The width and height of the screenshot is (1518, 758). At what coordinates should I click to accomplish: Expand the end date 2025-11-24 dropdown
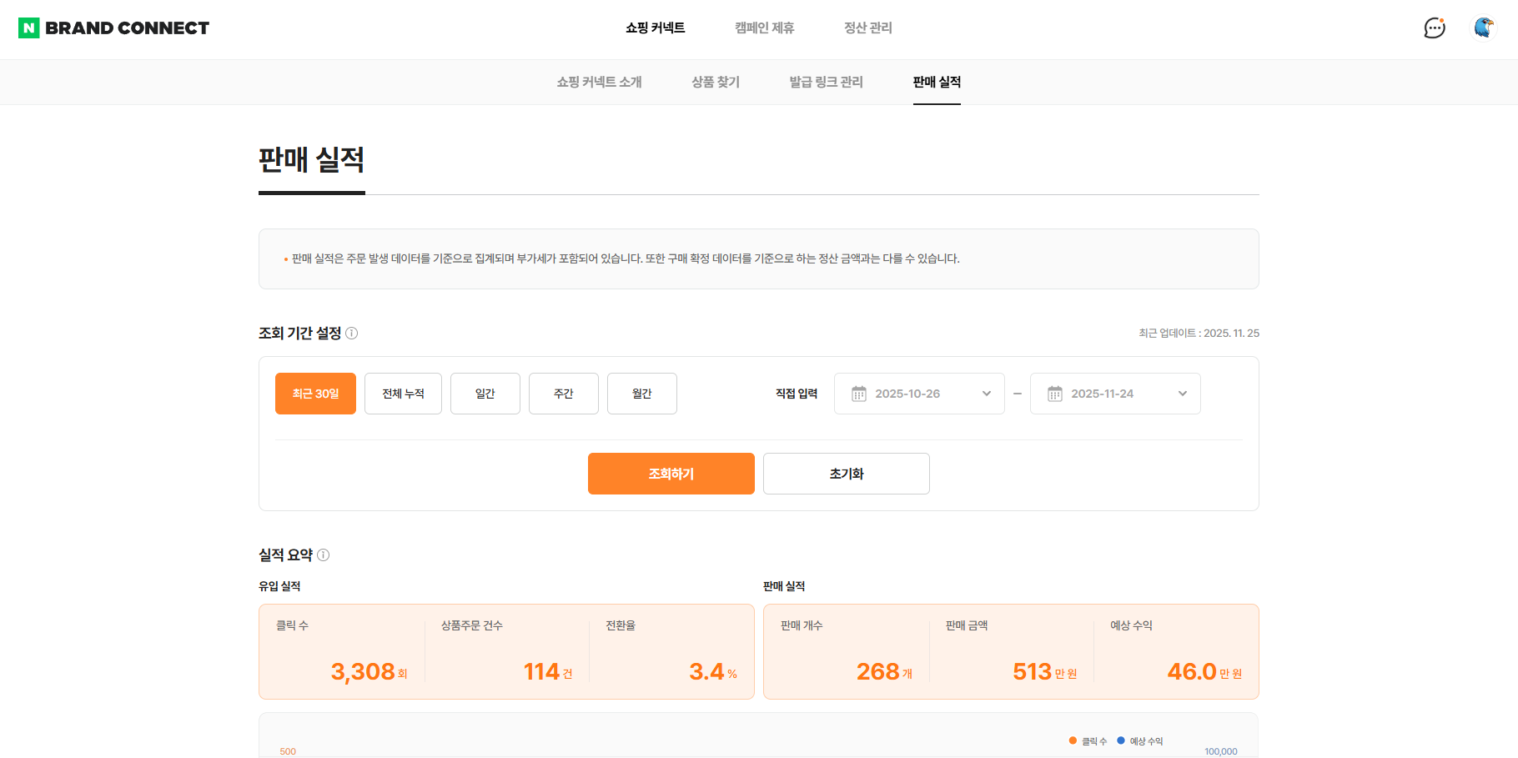click(x=1182, y=393)
